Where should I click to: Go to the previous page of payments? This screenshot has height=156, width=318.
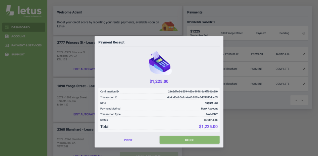click(296, 100)
